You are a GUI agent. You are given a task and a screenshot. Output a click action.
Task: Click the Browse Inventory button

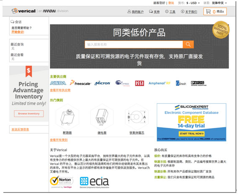[x=29, y=114]
